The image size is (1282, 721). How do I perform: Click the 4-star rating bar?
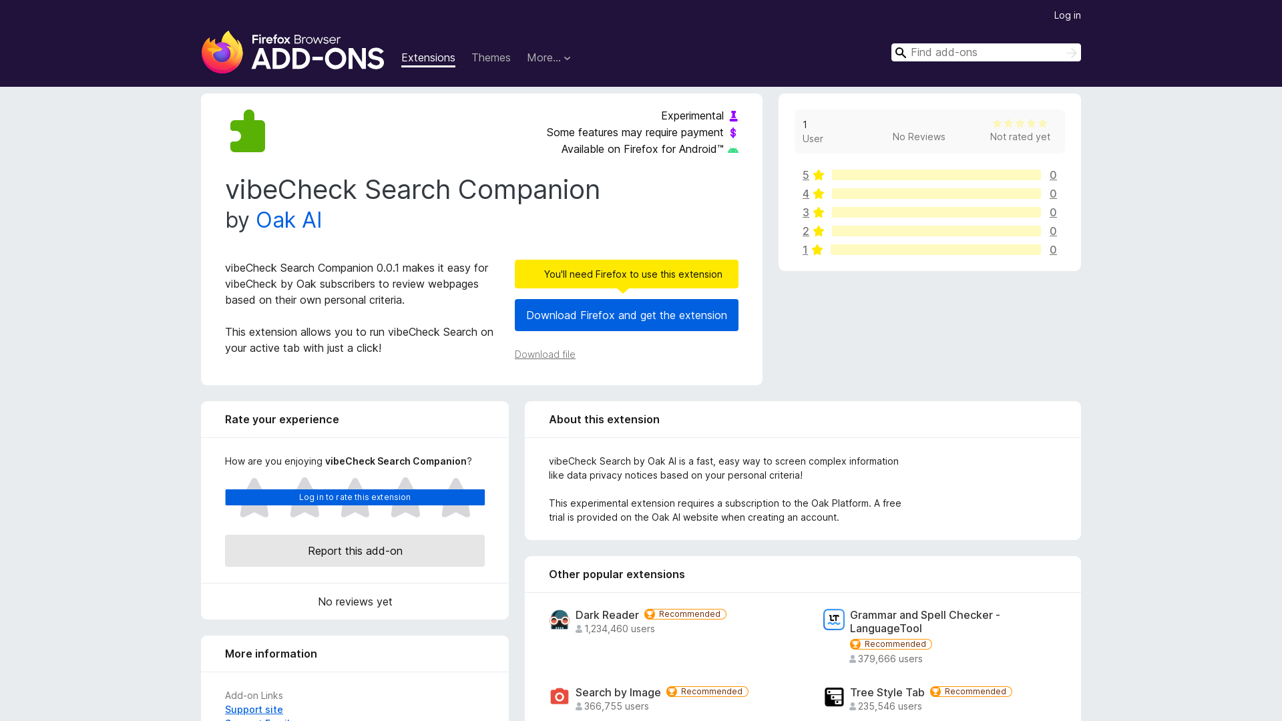pos(936,194)
